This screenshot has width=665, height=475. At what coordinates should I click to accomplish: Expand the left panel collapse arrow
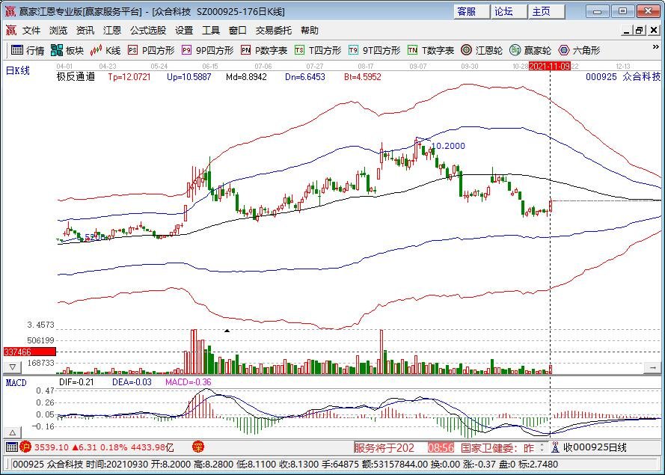(x=10, y=367)
